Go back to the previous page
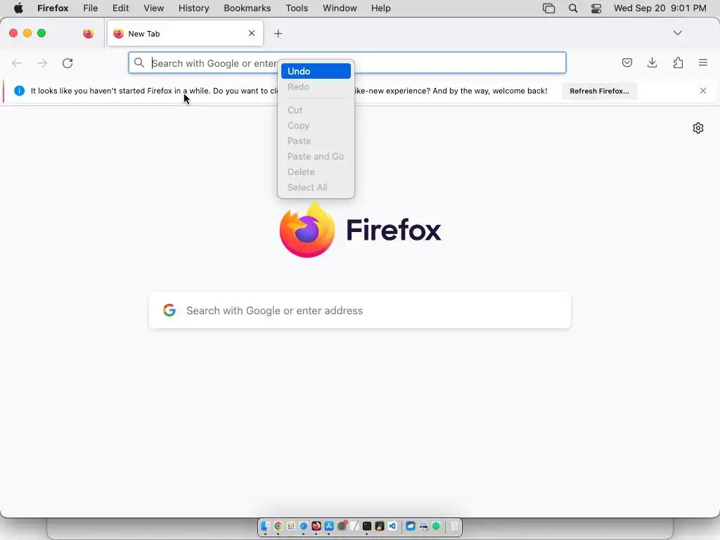 [x=17, y=63]
